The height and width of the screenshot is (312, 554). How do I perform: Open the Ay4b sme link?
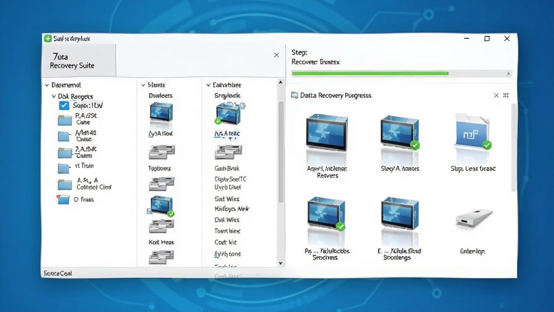(x=228, y=254)
